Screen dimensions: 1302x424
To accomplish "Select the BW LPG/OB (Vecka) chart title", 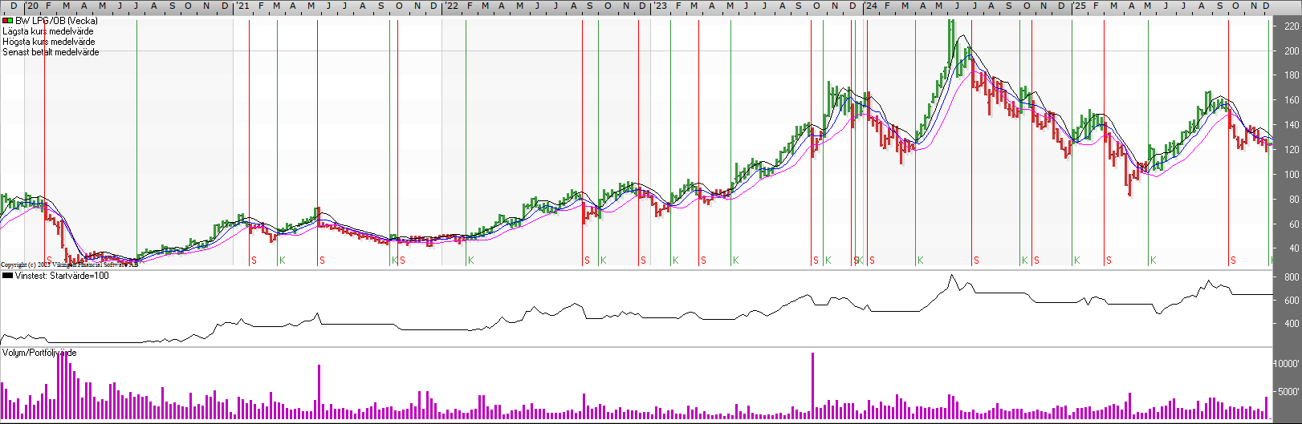I will point(56,21).
